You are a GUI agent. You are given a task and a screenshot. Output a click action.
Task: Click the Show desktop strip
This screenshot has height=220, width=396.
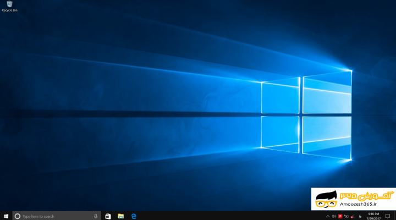point(395,216)
